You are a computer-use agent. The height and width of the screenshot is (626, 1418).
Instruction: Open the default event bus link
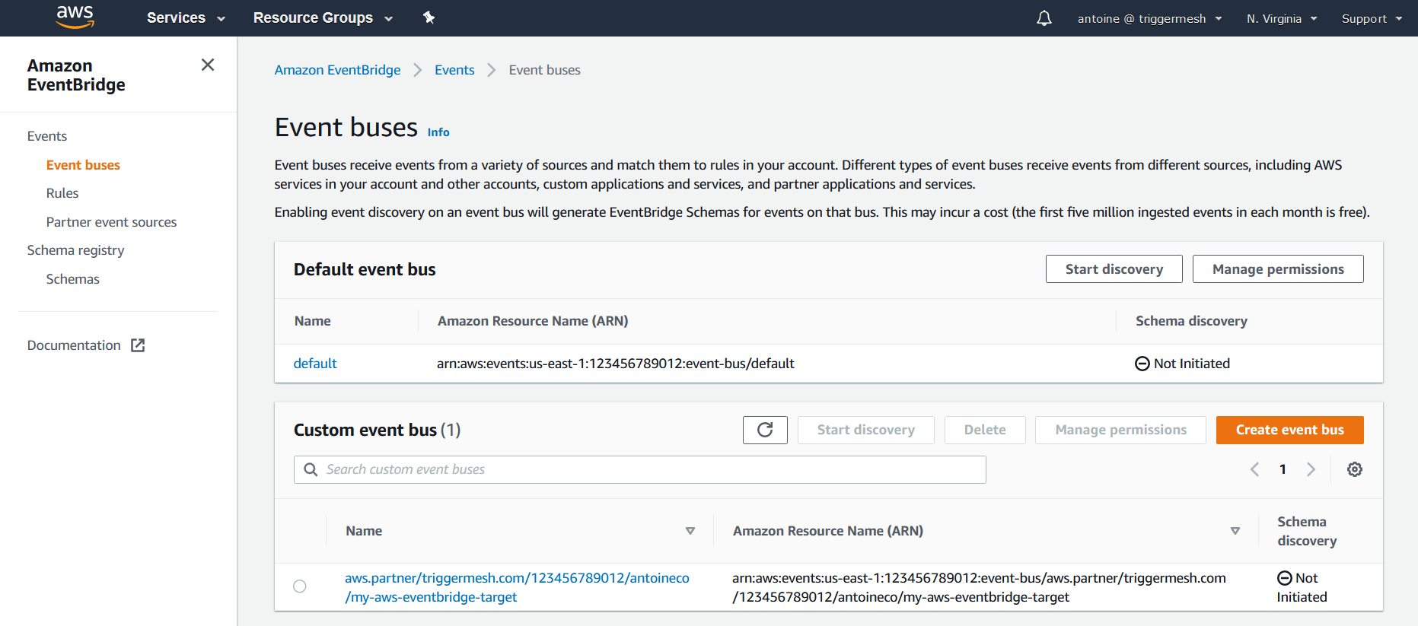[315, 364]
